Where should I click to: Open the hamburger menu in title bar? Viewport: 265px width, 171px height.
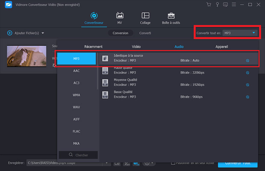234,5
